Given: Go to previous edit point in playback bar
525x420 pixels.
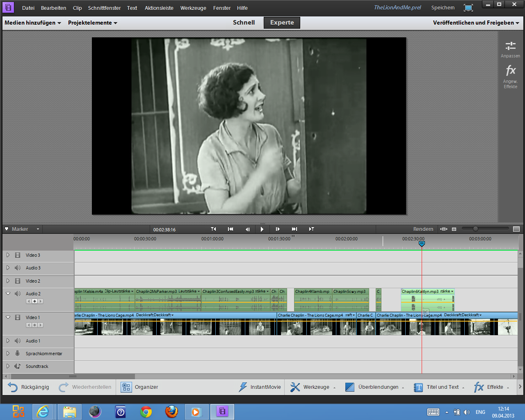Looking at the screenshot, I should (213, 229).
